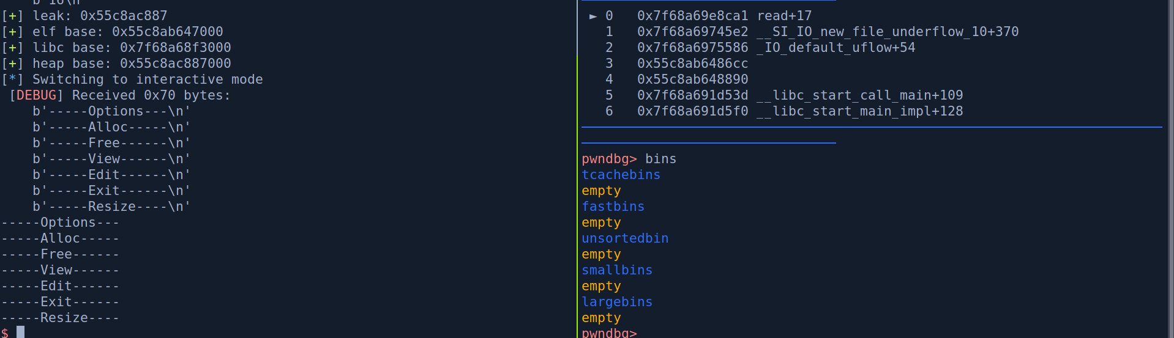
Task: Click __libc_start_call_main+109 in frame 5
Action: 859,95
